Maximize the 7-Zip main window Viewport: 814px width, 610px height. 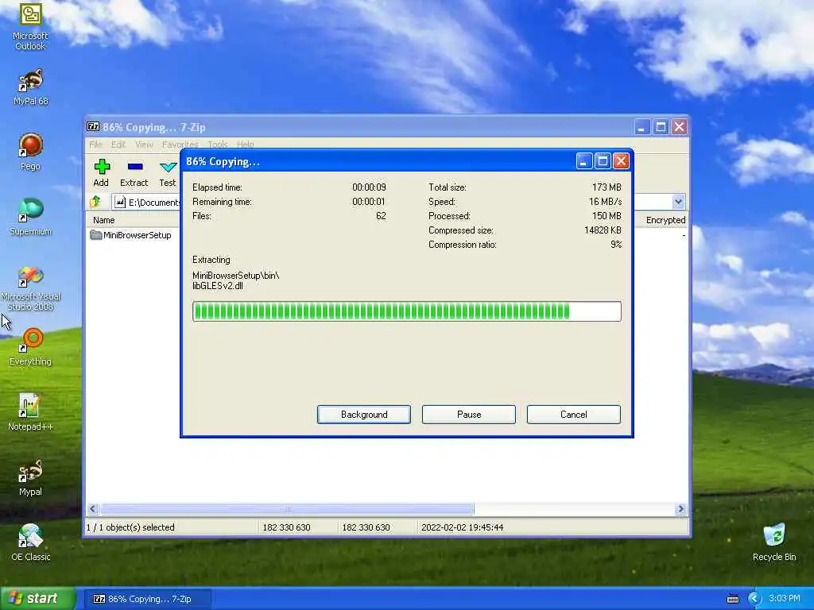click(661, 126)
